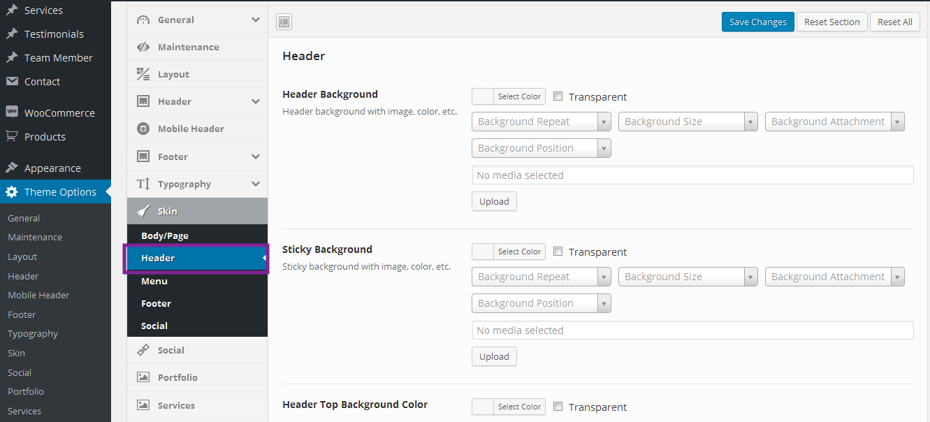Viewport: 930px width, 422px height.
Task: Click the Products cart icon
Action: 12,136
